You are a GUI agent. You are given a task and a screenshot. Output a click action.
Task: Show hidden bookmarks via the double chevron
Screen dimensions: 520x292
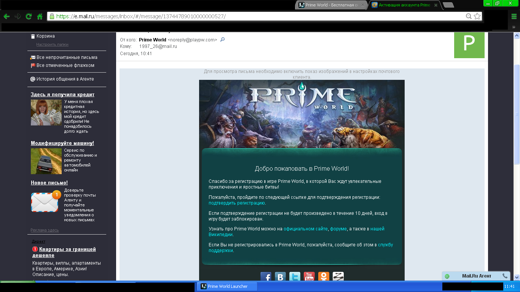[514, 27]
